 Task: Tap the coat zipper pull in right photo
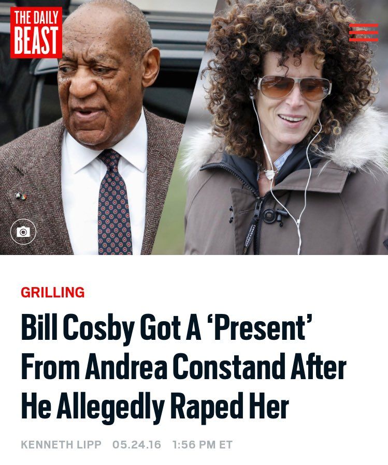252,227
